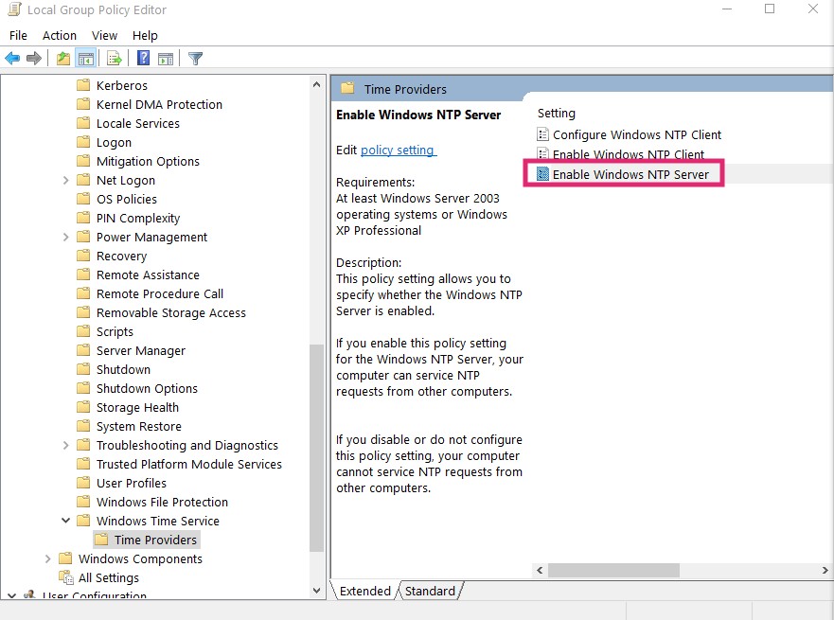The image size is (834, 620).
Task: Click the tree pane vertical scrollbar thumb
Action: point(316,448)
